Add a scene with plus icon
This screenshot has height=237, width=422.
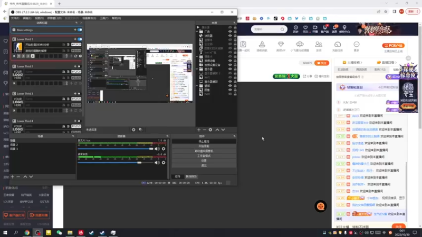point(12,177)
